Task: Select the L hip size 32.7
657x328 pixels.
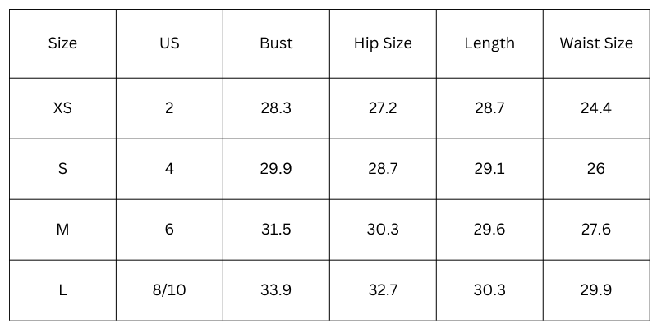Action: point(383,290)
